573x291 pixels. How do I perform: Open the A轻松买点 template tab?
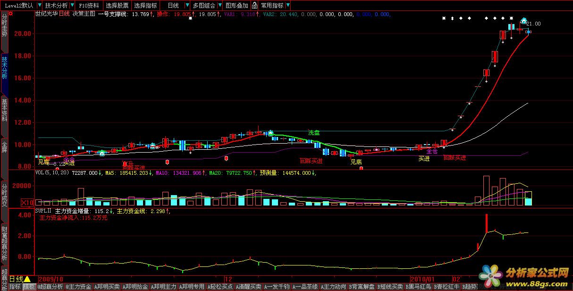pos(220,287)
